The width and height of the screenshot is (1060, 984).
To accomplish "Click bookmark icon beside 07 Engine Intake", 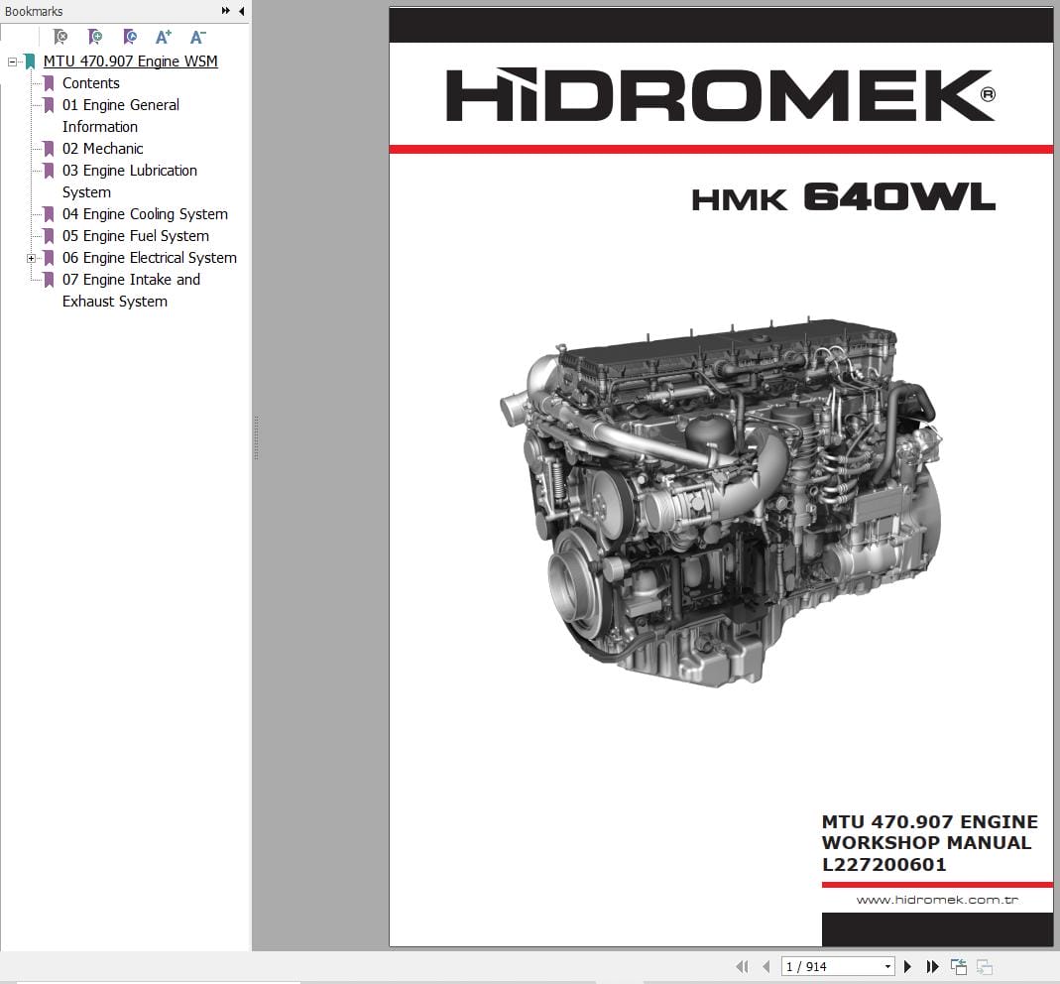I will [49, 280].
